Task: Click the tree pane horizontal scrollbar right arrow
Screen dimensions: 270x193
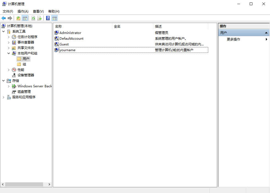Action: click(x=49, y=185)
